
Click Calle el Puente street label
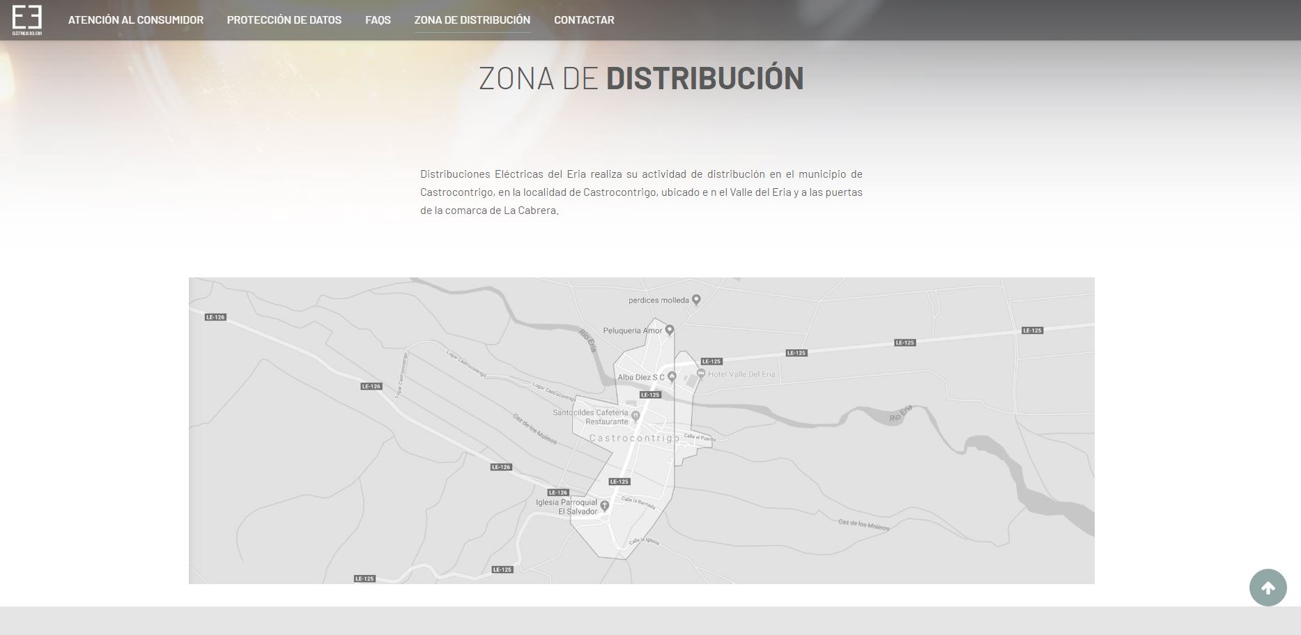699,437
